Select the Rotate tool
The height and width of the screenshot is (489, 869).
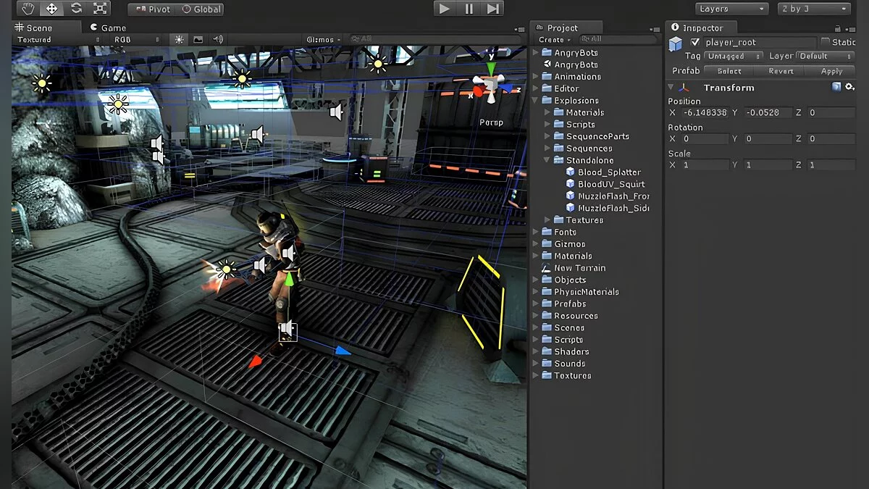pos(76,9)
